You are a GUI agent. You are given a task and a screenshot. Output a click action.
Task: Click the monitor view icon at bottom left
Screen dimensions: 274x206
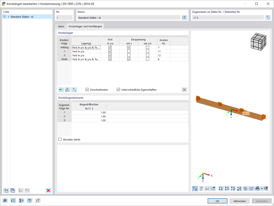pos(30,201)
